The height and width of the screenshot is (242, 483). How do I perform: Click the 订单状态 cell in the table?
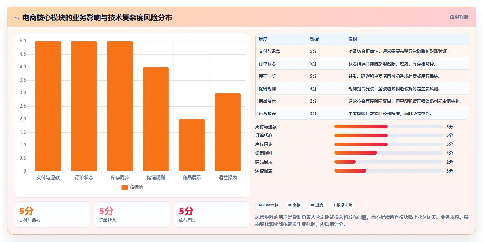tap(268, 64)
